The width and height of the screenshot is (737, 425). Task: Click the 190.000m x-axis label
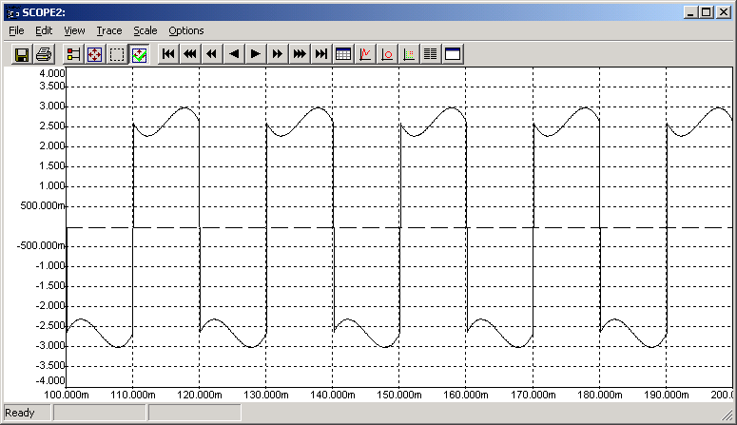(666, 395)
